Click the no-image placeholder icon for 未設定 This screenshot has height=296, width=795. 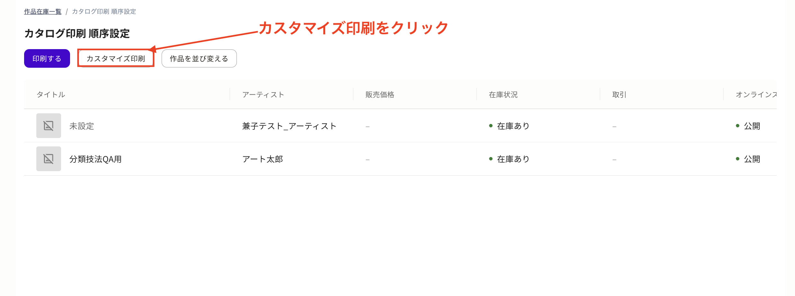(x=48, y=126)
